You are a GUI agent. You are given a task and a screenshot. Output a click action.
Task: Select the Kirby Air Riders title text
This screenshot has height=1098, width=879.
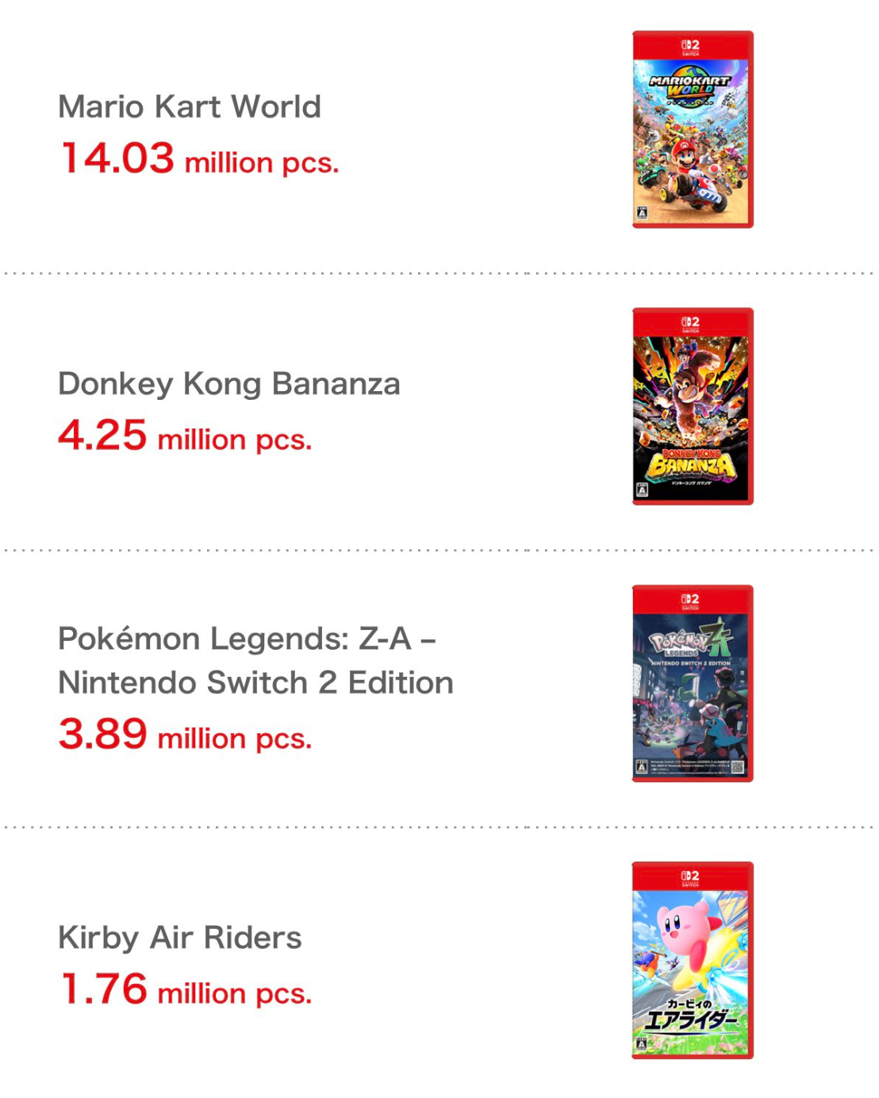pyautogui.click(x=180, y=938)
